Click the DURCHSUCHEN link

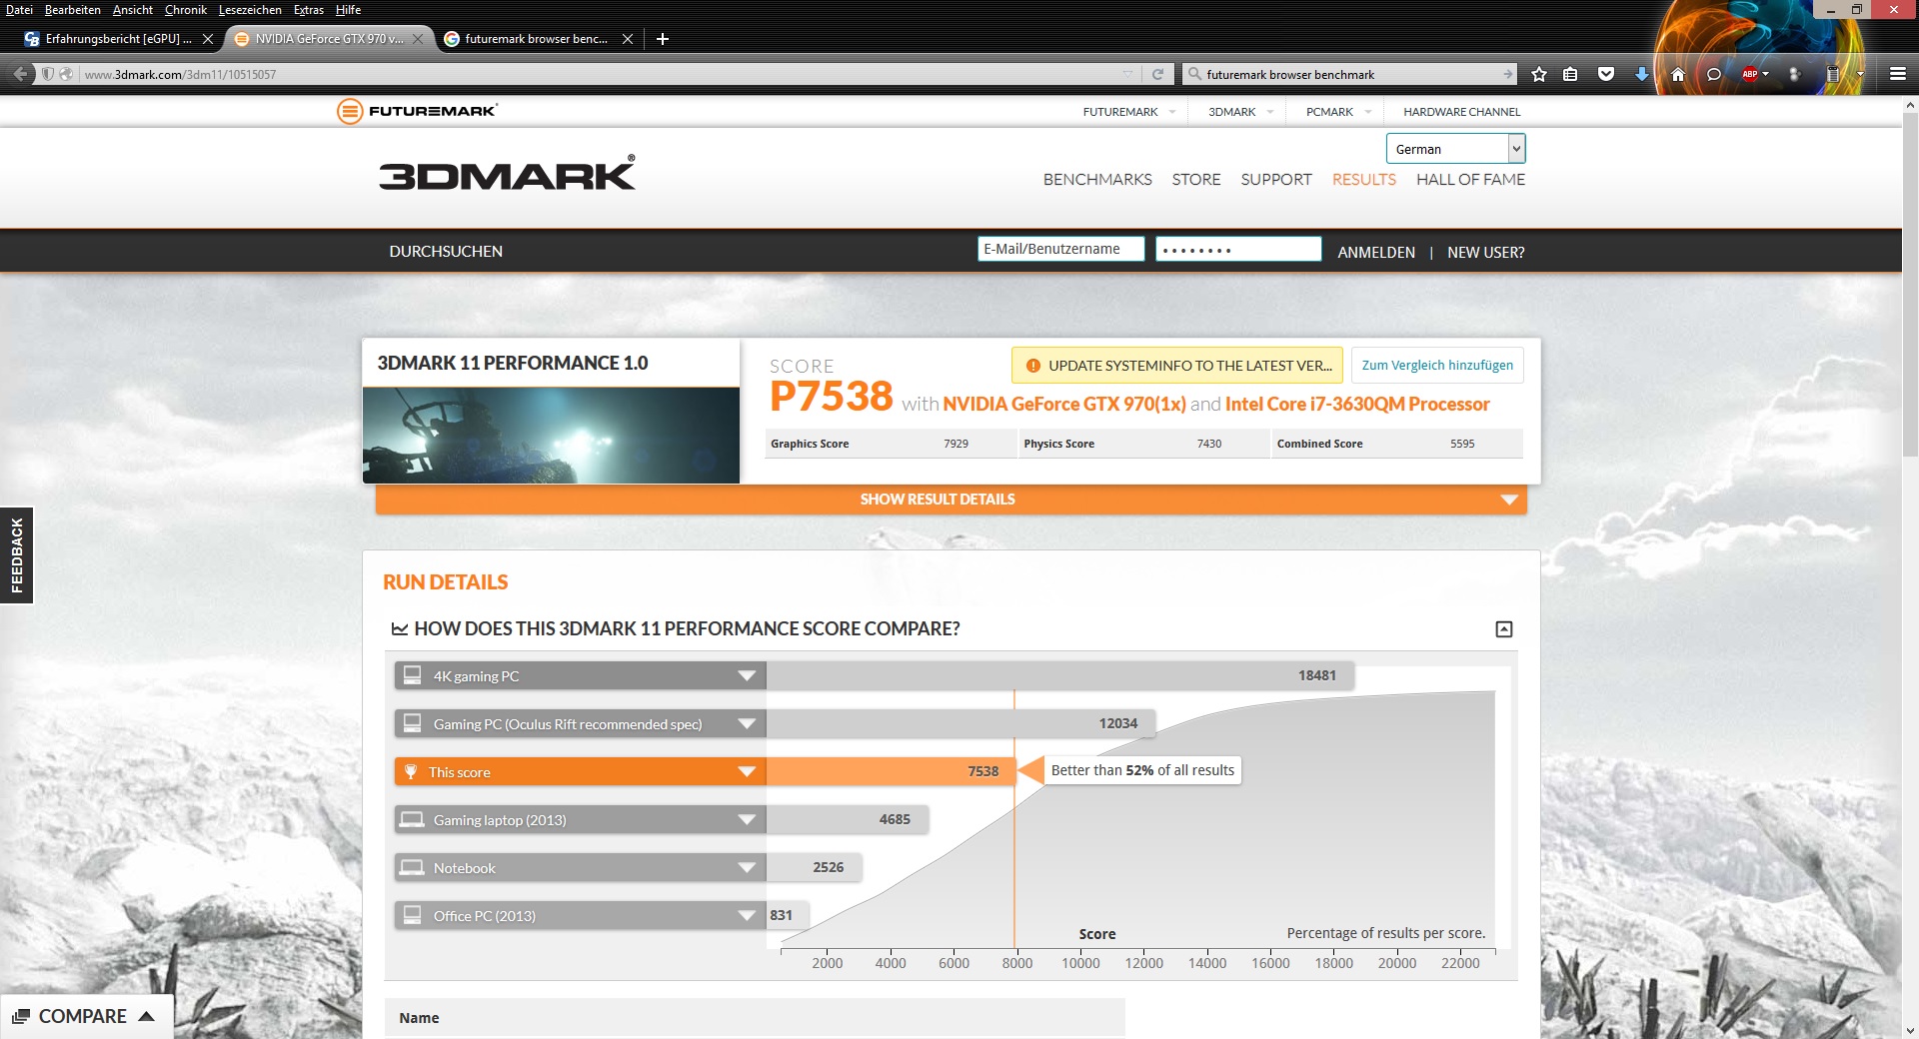[446, 252]
